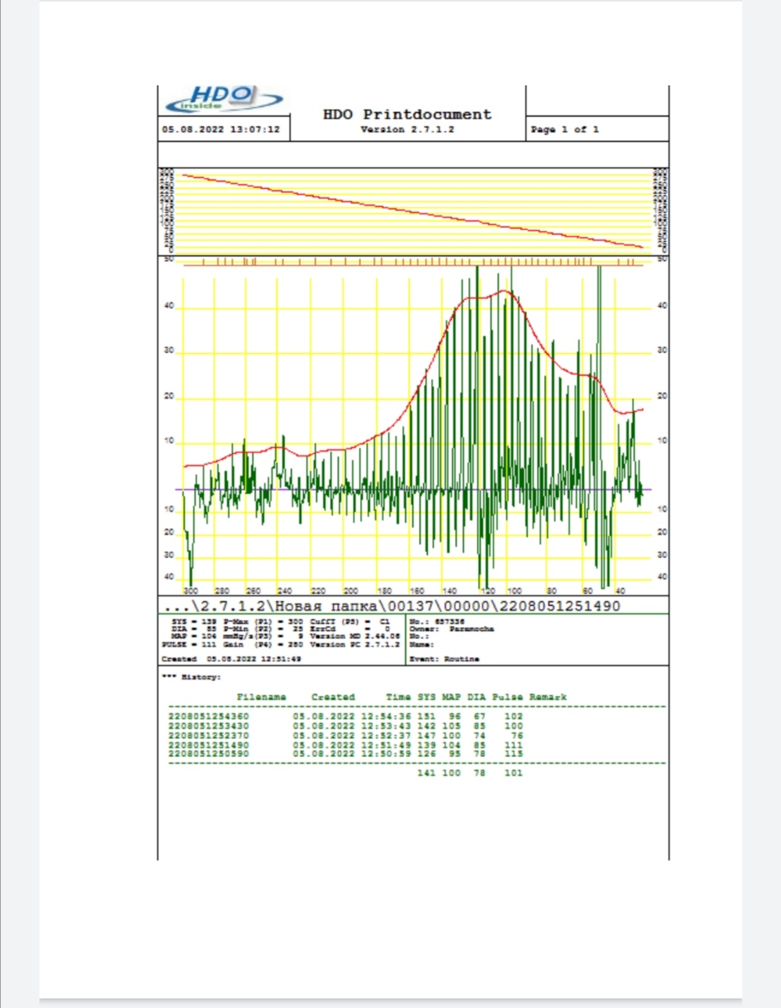781x1008 pixels.
Task: Click the oscillation envelope peak on the chart
Action: pyautogui.click(x=504, y=291)
